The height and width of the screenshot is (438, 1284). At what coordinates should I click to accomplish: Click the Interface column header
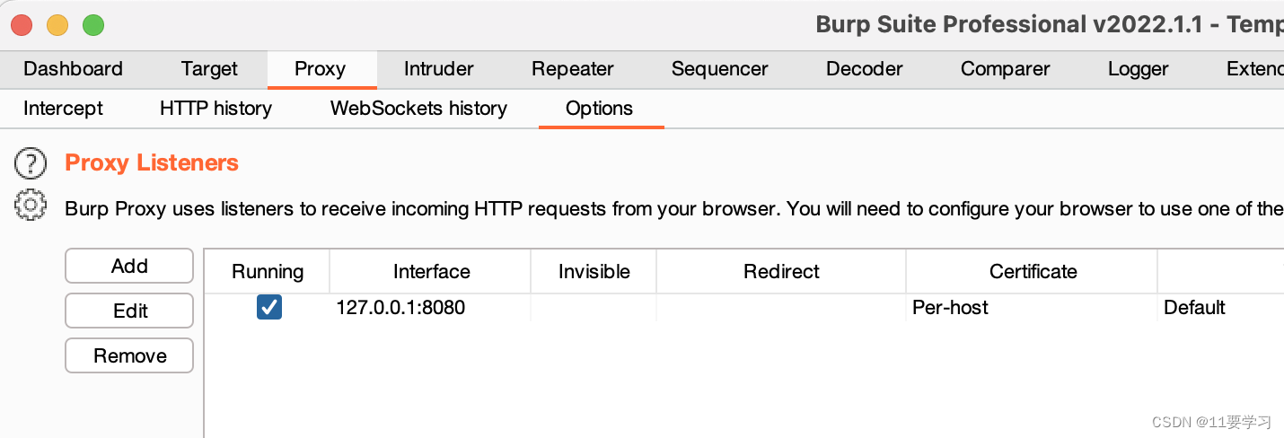tap(431, 272)
